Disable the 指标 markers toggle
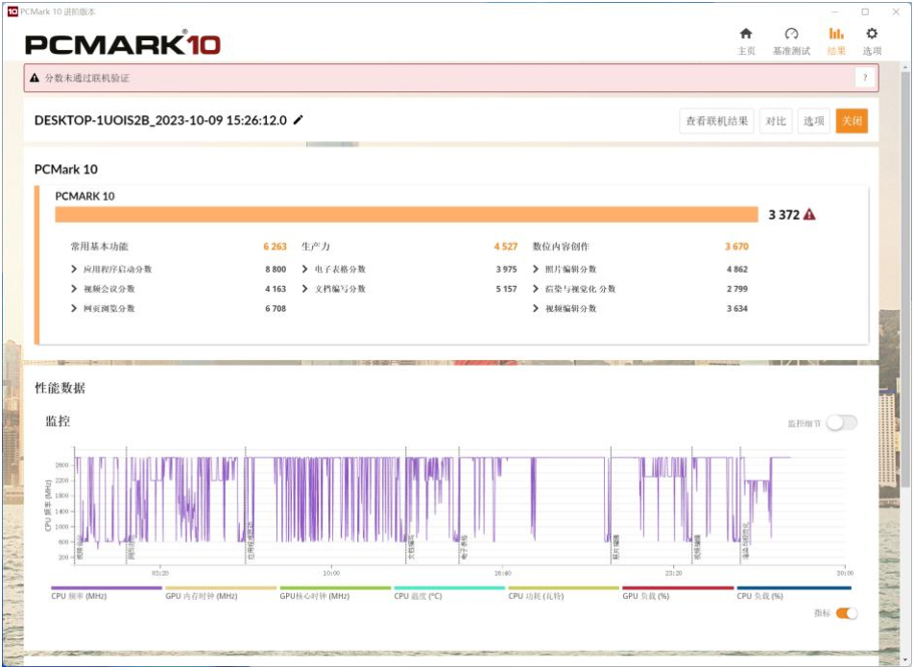Screen dimensions: 914x668 point(846,613)
